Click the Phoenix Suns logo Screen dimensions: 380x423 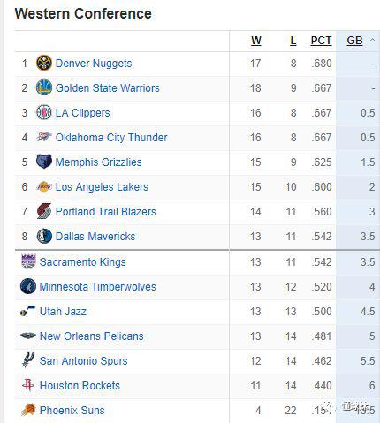tap(28, 410)
